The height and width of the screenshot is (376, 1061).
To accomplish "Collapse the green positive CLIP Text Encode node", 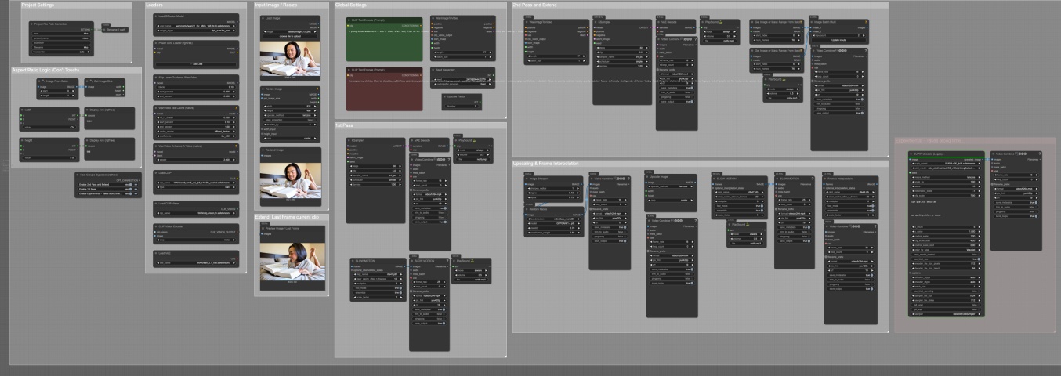I will [349, 19].
